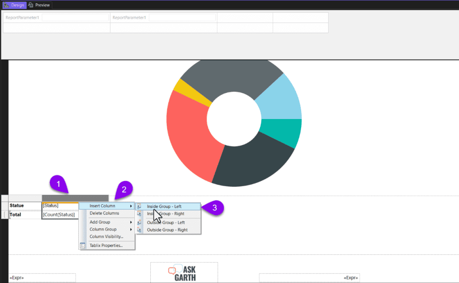Click the Preview tab icon
The height and width of the screenshot is (283, 459).
point(31,5)
